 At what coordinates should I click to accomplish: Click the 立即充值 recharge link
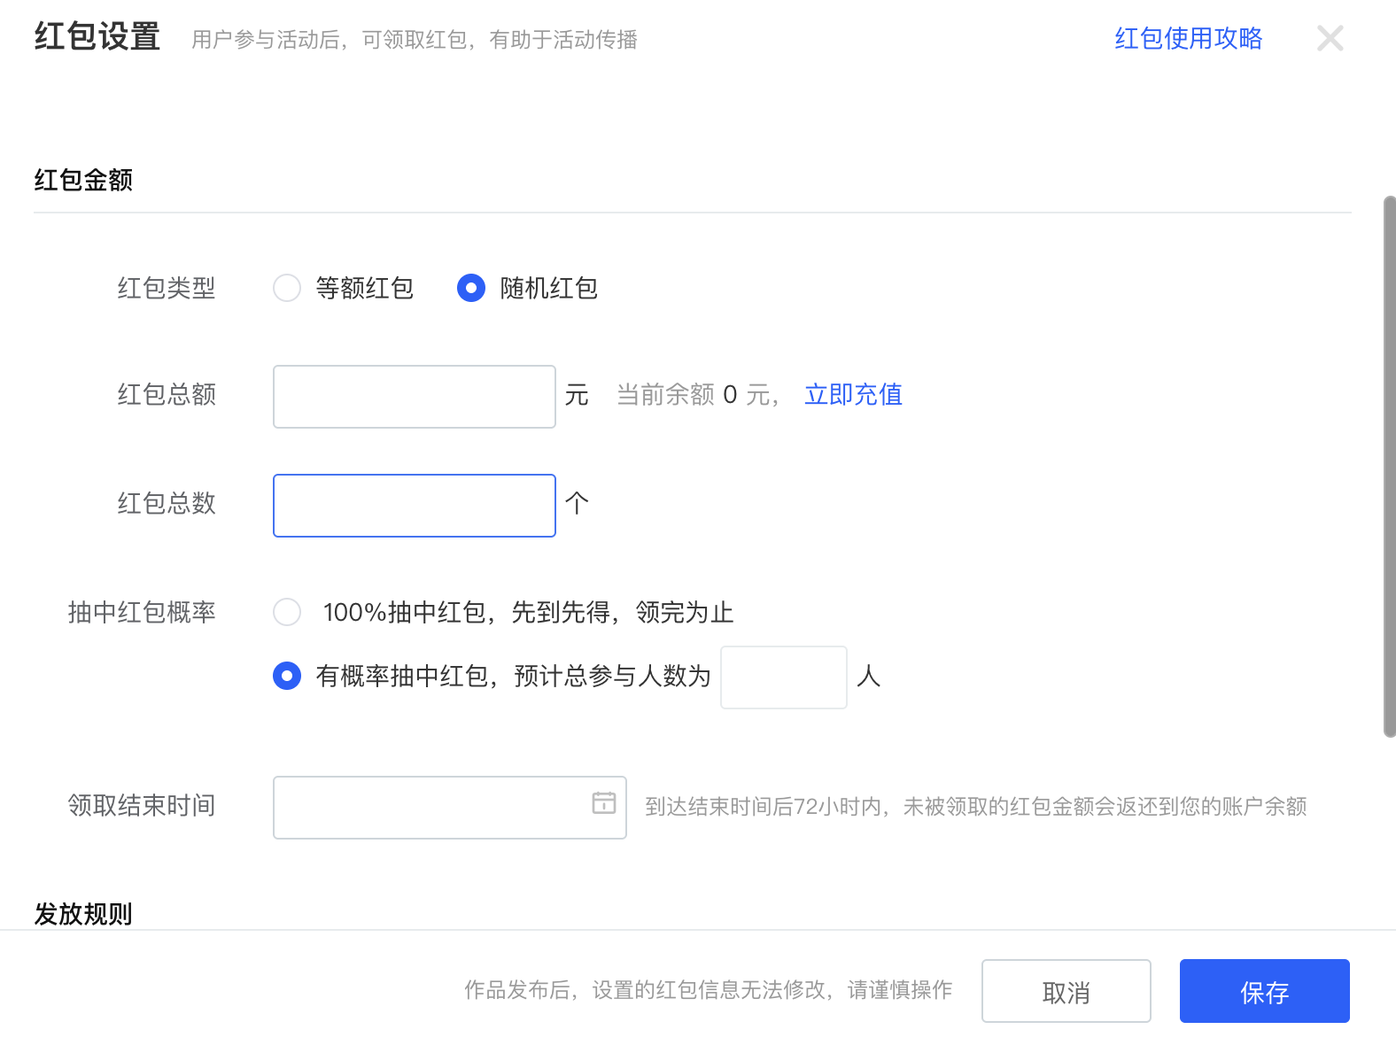coord(853,395)
